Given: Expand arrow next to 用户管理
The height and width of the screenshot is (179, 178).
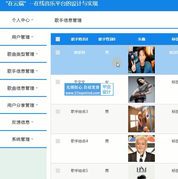Looking at the screenshot, I should click(32, 37).
